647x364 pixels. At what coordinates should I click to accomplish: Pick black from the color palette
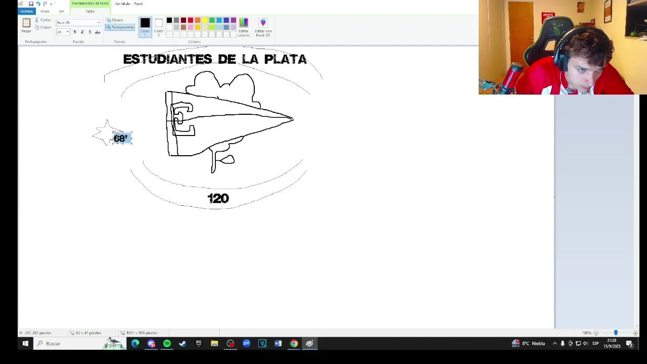pyautogui.click(x=169, y=20)
